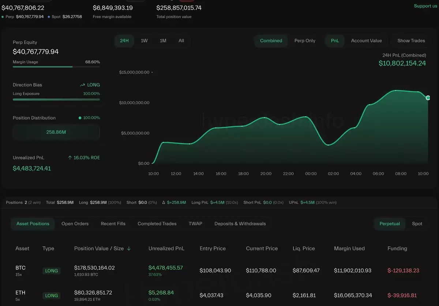Click the green dot beside Position Distribution 100.00%
Screen dimensions: 439x306
tap(80, 118)
